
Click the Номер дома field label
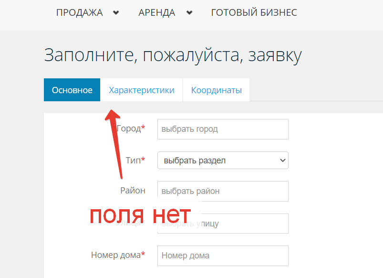[x=118, y=255]
